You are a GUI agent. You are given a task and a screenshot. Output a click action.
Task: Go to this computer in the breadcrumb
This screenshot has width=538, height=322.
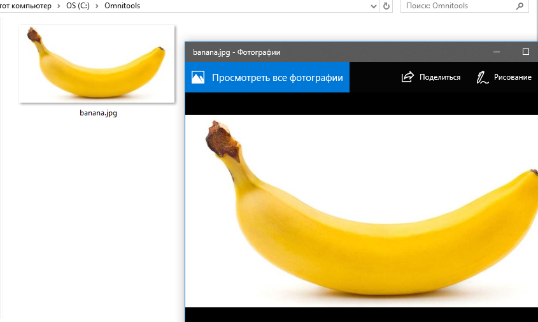(x=25, y=6)
